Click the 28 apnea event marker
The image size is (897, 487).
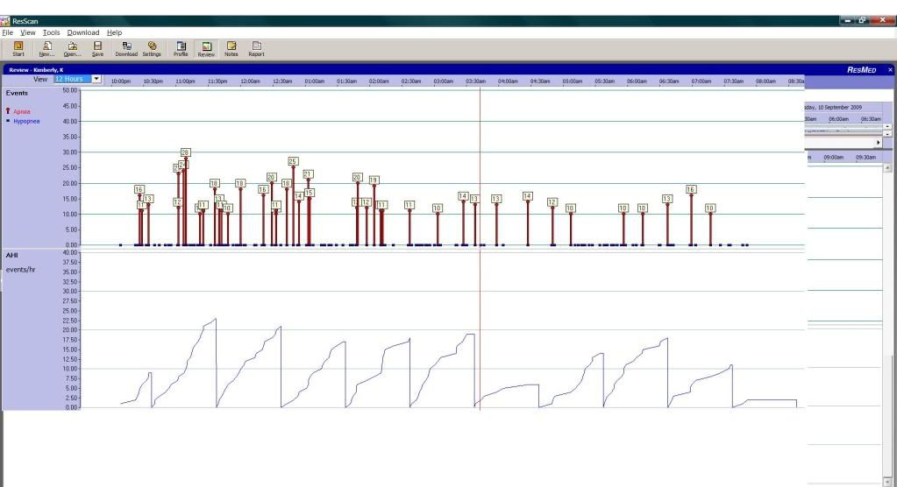[x=186, y=152]
